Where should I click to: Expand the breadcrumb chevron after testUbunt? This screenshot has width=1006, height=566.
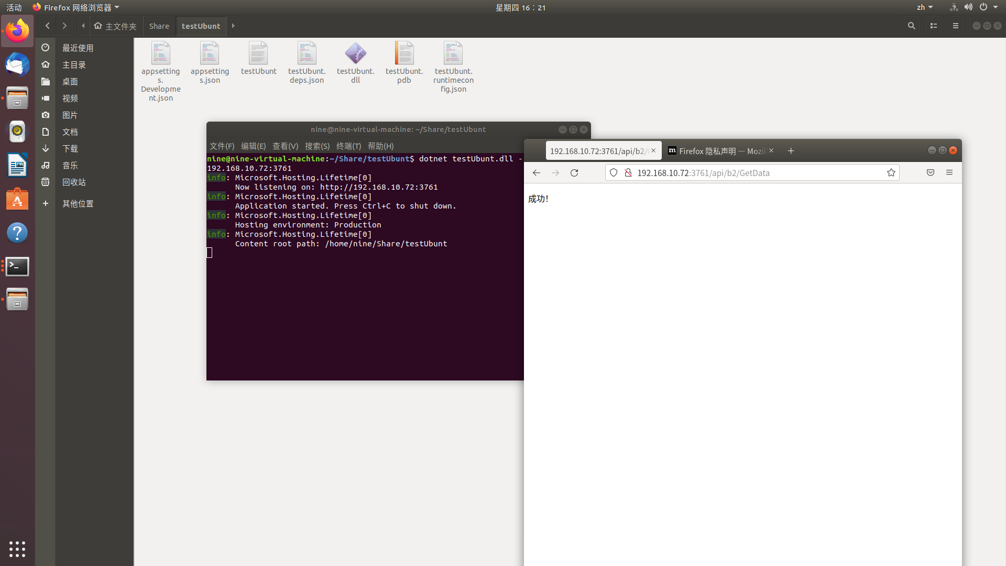coord(233,26)
